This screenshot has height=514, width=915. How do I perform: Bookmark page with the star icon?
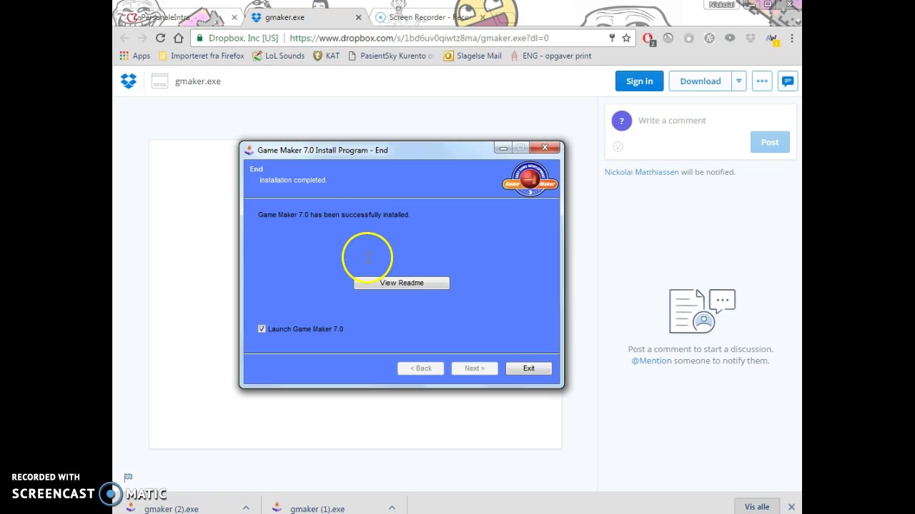(626, 38)
